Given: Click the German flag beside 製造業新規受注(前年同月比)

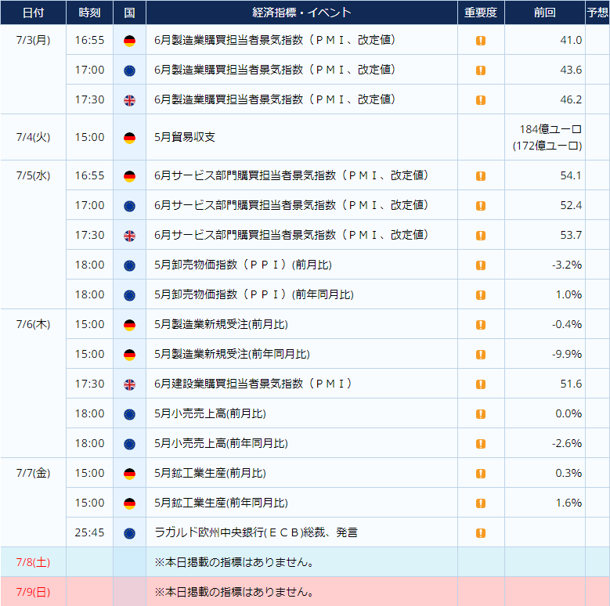Looking at the screenshot, I should tap(129, 355).
